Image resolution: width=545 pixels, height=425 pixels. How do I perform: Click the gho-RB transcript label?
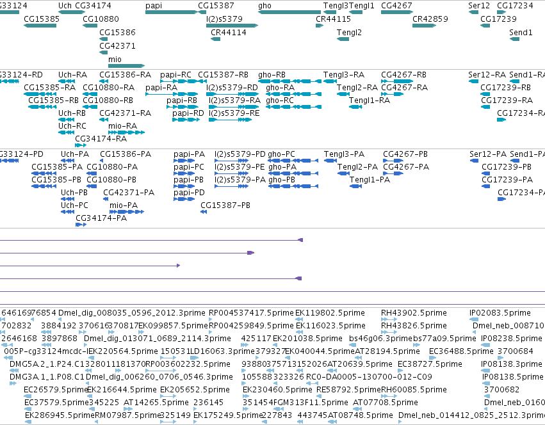click(x=272, y=75)
